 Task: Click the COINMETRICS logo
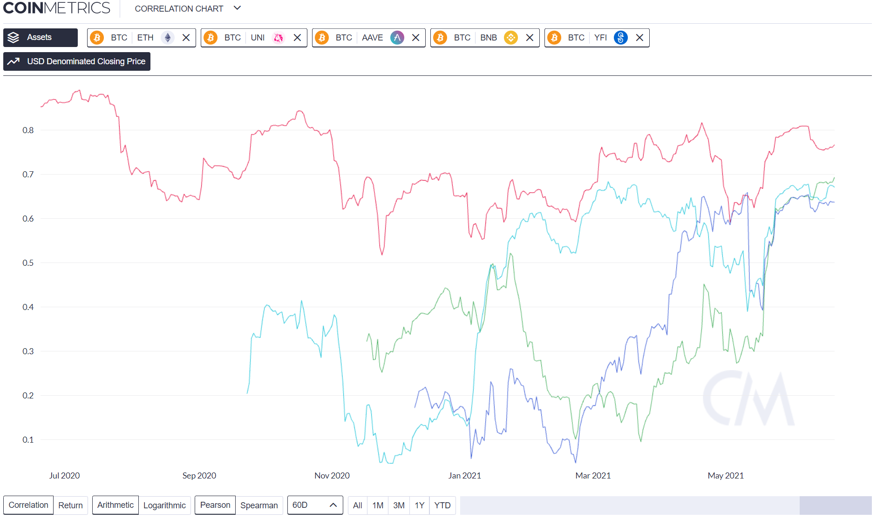click(x=56, y=8)
